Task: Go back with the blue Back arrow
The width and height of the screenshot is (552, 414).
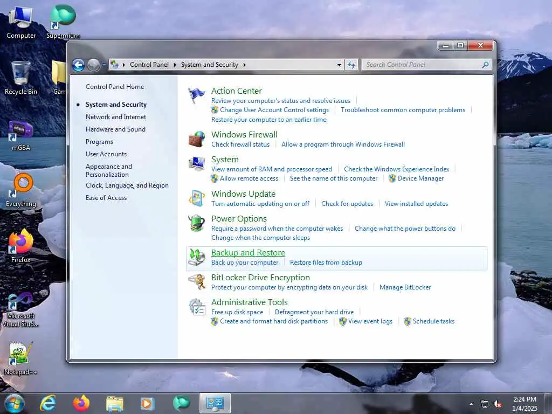Action: click(78, 65)
